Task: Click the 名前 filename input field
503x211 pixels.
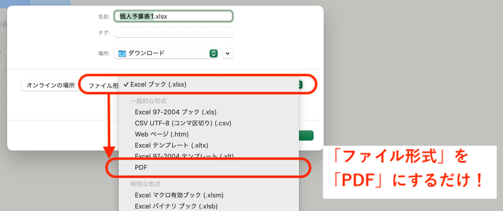Action: [173, 16]
